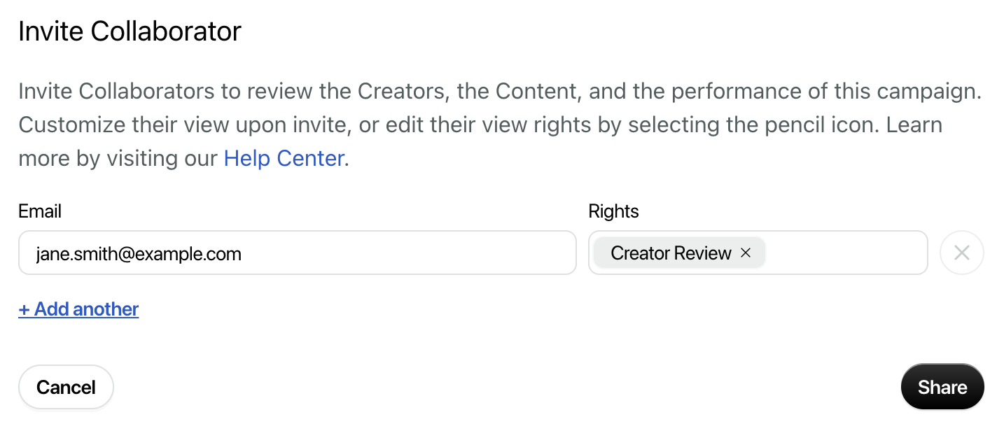Click the Email field label
This screenshot has width=1004, height=431.
coord(40,211)
